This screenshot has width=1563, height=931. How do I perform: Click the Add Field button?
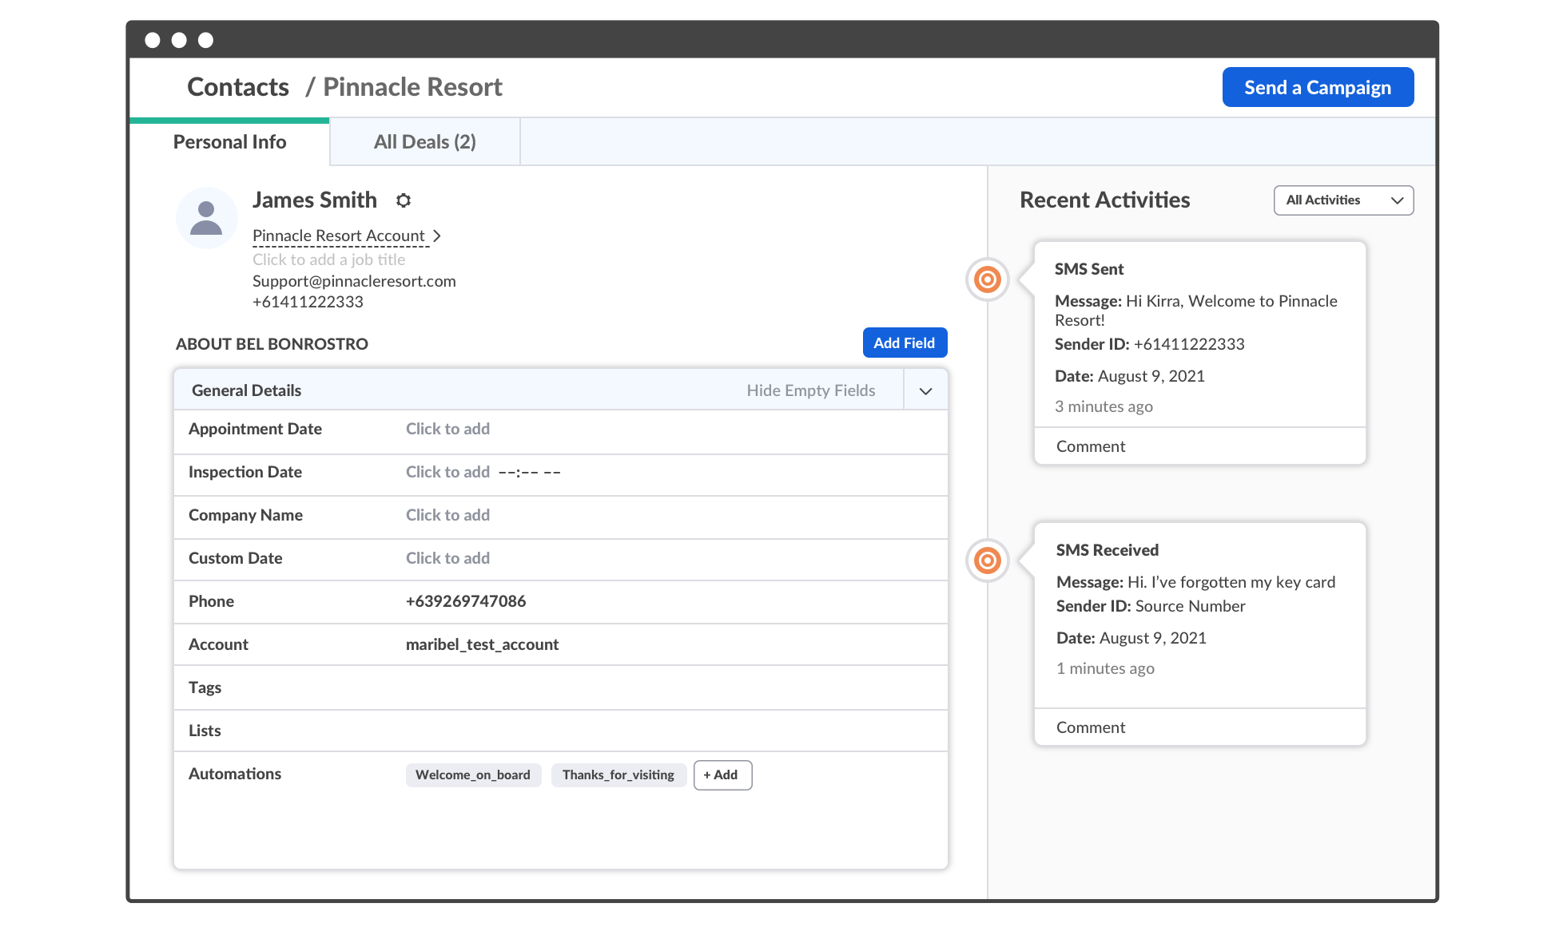point(904,343)
